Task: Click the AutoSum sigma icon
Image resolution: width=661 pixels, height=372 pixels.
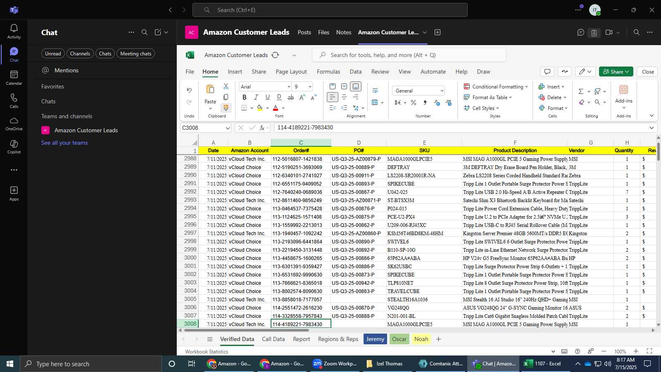Action: (x=581, y=91)
